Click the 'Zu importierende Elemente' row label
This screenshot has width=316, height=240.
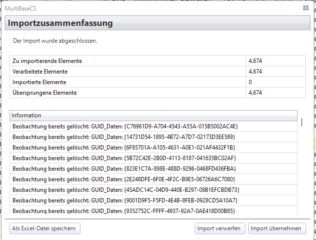pyautogui.click(x=47, y=61)
